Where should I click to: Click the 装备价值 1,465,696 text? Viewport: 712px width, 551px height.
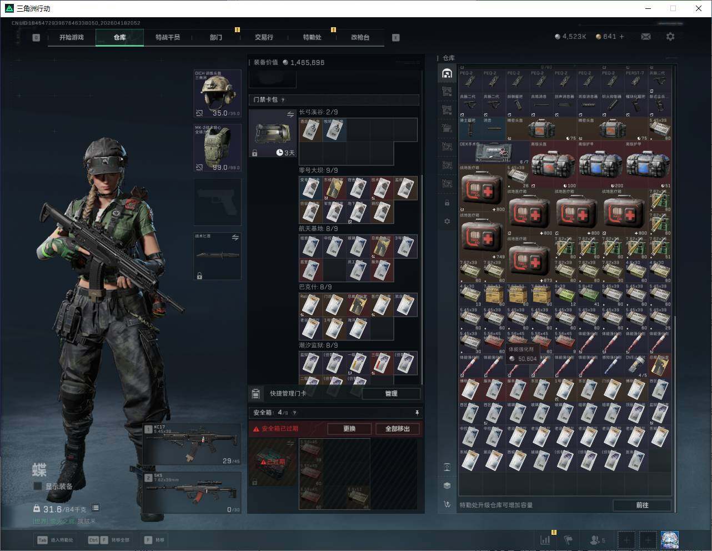click(289, 62)
